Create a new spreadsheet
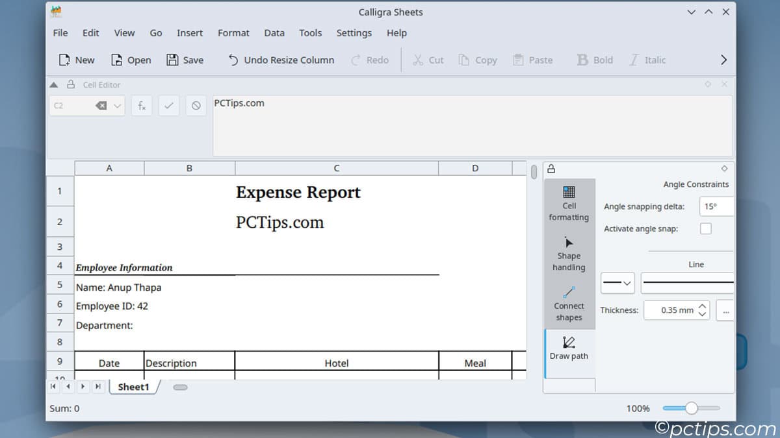This screenshot has width=780, height=438. pyautogui.click(x=76, y=60)
